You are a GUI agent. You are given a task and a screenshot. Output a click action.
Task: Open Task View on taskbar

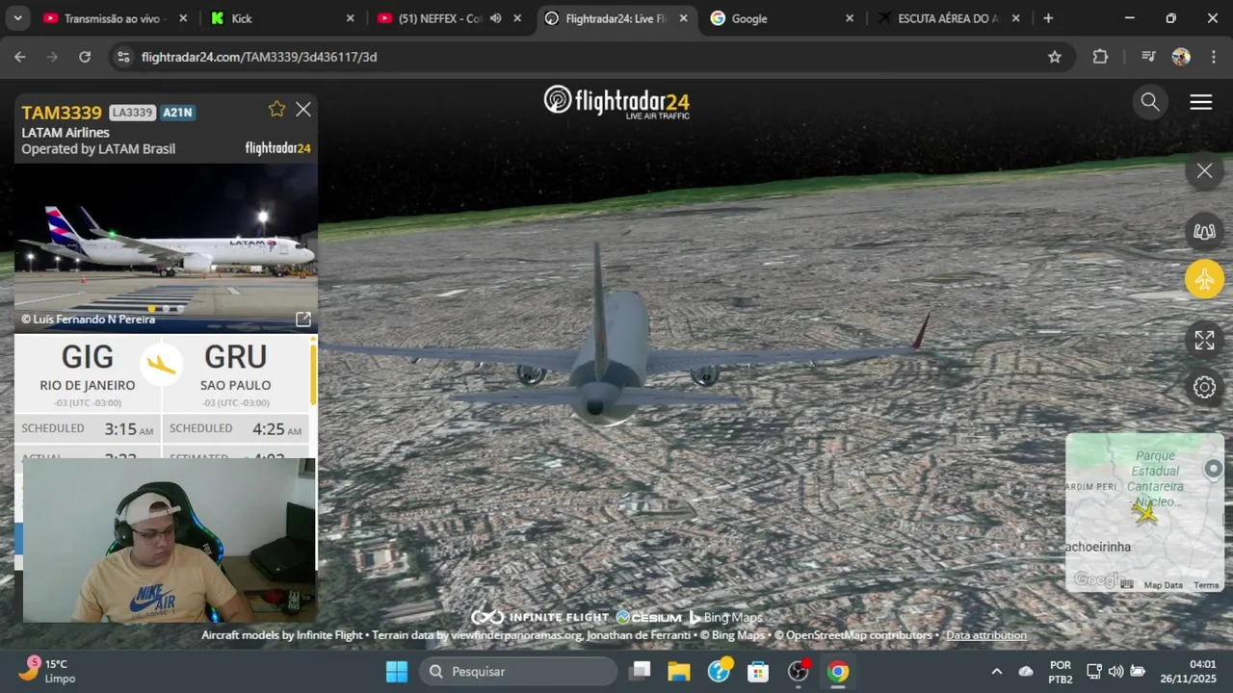click(641, 671)
